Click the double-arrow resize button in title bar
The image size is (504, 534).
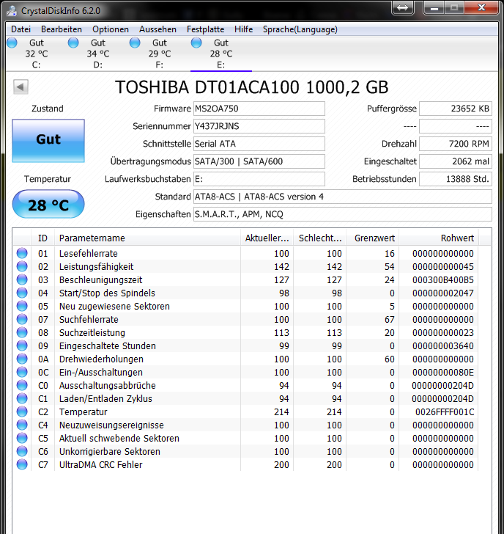pyautogui.click(x=403, y=7)
